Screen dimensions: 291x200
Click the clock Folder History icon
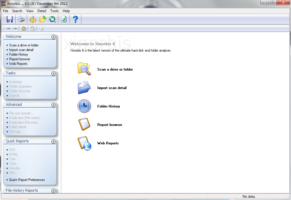pos(84,106)
